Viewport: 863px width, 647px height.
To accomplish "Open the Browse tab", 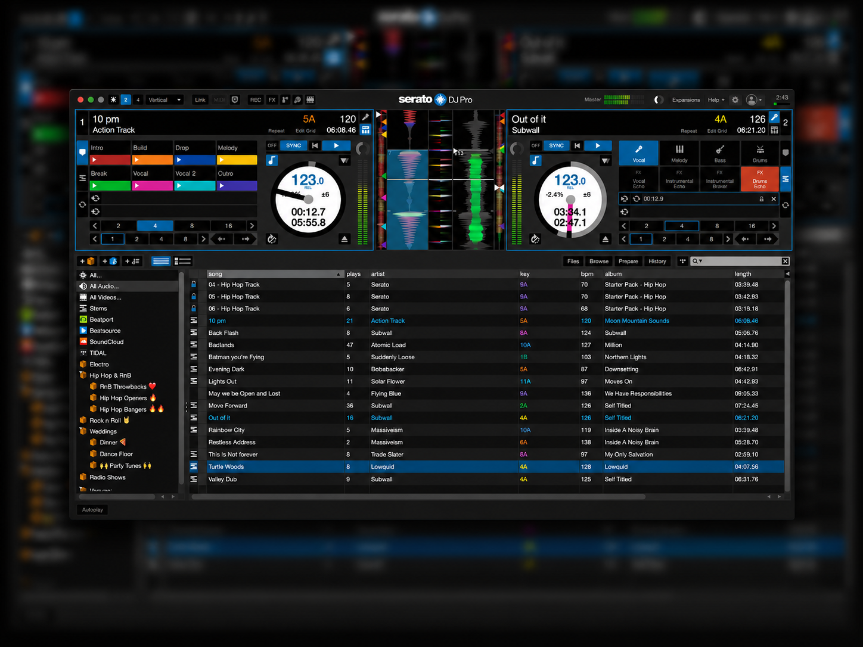I will [599, 261].
